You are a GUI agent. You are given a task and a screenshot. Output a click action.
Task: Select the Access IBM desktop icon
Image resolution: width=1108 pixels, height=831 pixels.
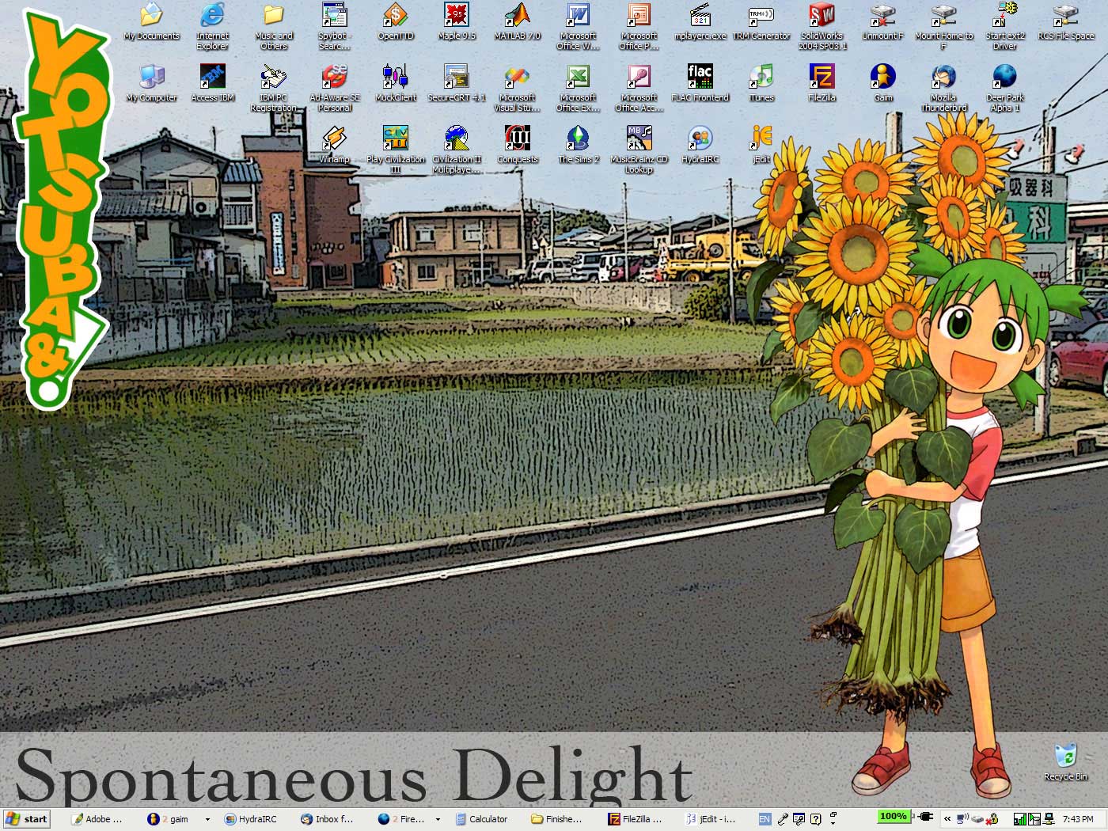(212, 83)
